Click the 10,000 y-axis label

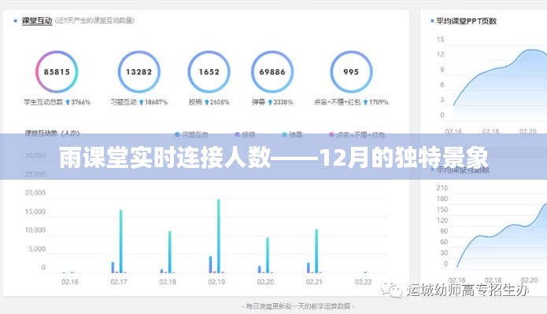point(35,230)
